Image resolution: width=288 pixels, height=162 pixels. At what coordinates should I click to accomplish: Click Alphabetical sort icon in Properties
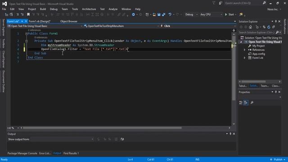246,103
